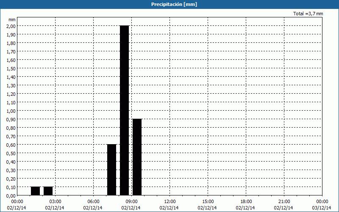Image resolution: width=339 pixels, height=212 pixels.
Task: Click the 0,00 y-axis label
Action: (x=11, y=196)
